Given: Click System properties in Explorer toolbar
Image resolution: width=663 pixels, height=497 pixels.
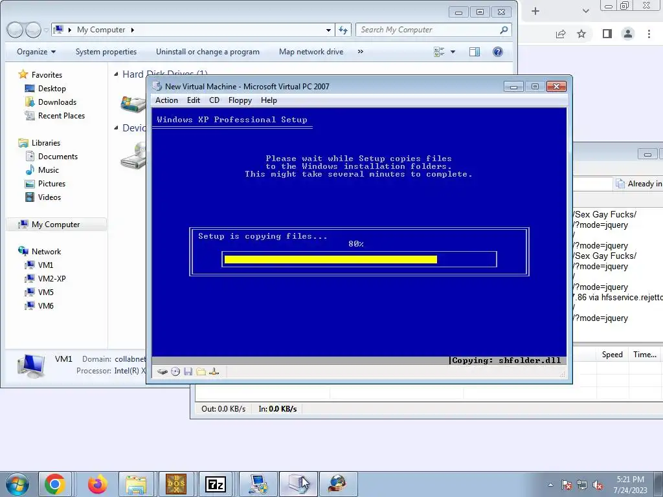Looking at the screenshot, I should point(106,52).
